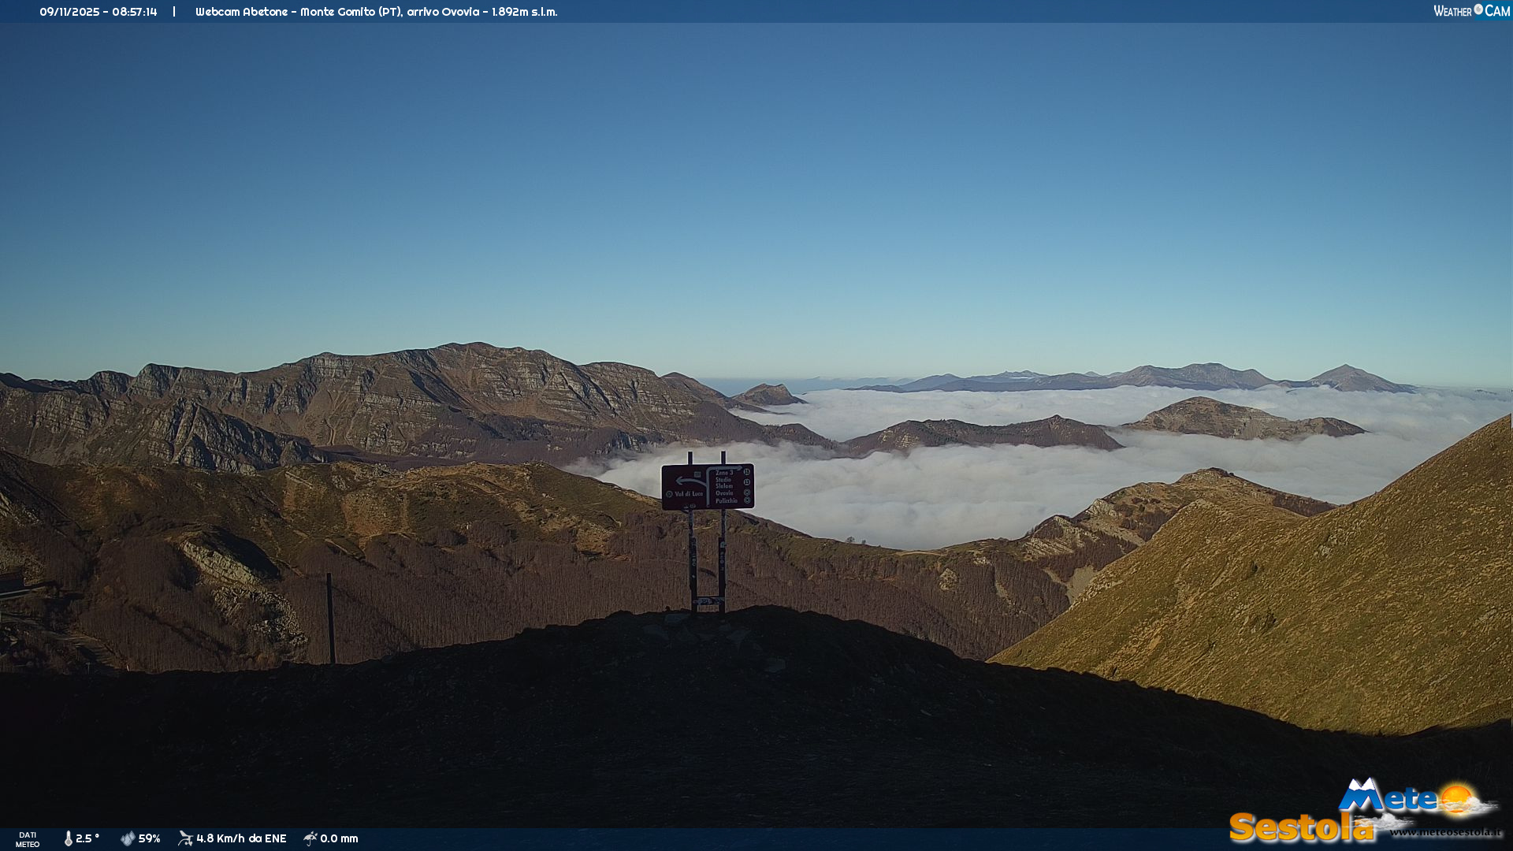Click the 4.8 Km/h da ENE wind reading
This screenshot has height=851, width=1513.
(241, 838)
